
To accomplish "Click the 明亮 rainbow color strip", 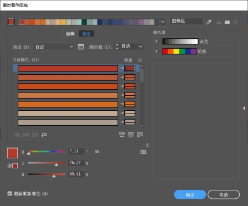I will (179, 51).
